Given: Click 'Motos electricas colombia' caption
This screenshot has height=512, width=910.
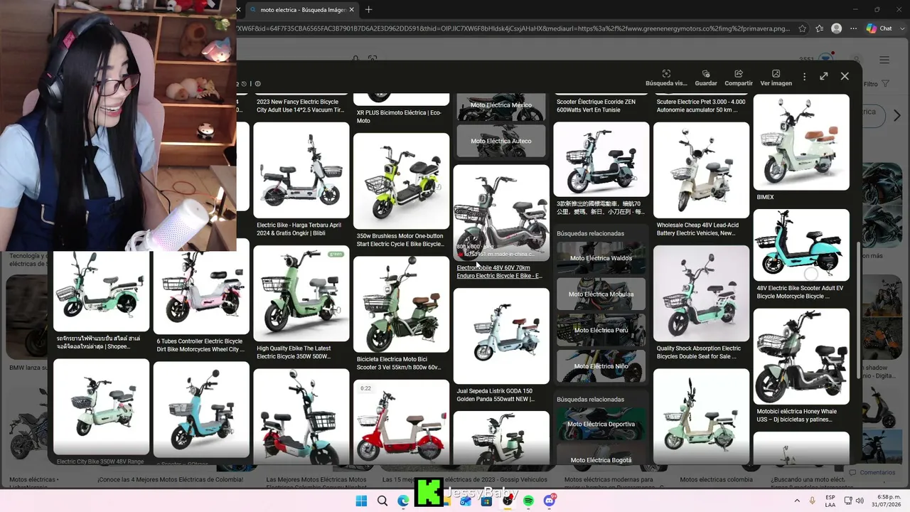Looking at the screenshot, I should (716, 480).
